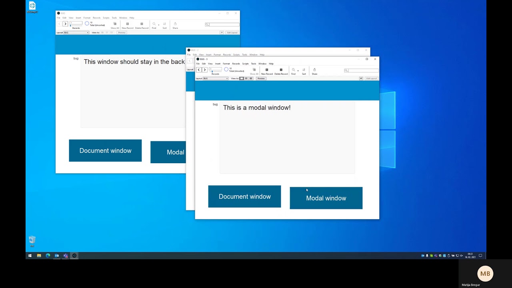Viewport: 512px width, 288px height.
Task: Click record number field in BUG - 3 window
Action: pyautogui.click(x=215, y=68)
